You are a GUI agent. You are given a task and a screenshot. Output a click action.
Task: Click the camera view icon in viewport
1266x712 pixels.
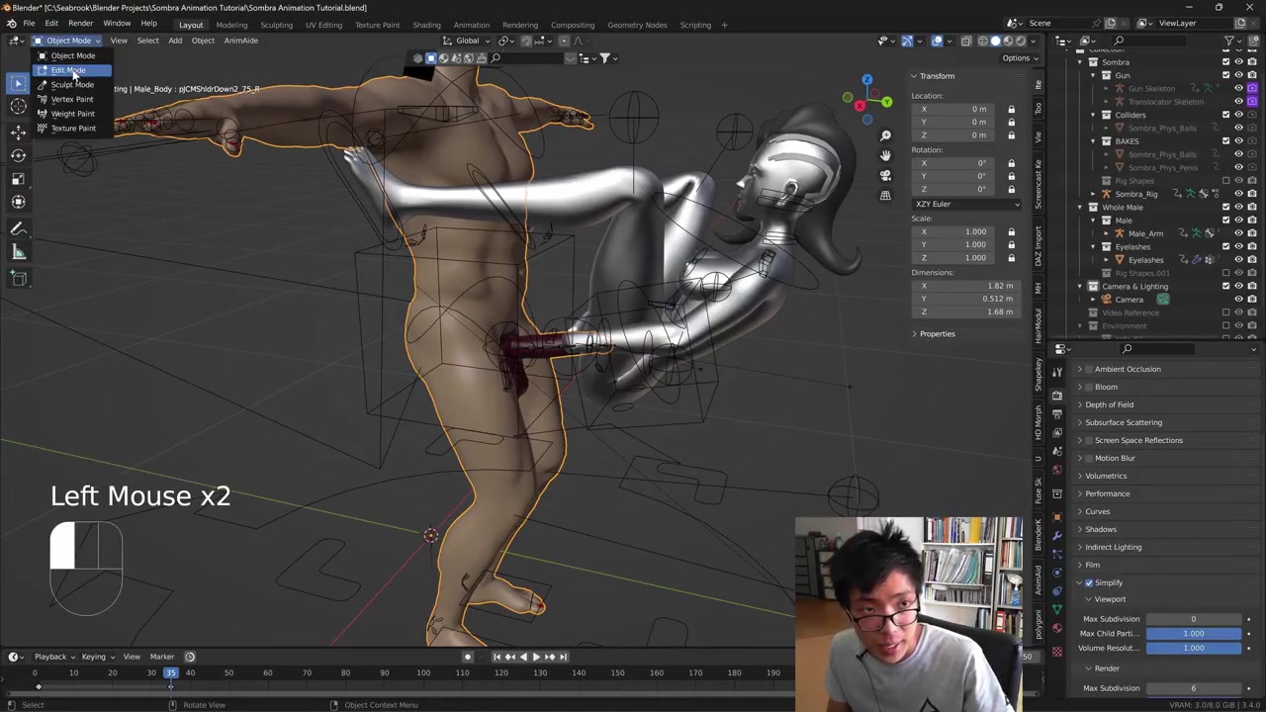point(885,175)
